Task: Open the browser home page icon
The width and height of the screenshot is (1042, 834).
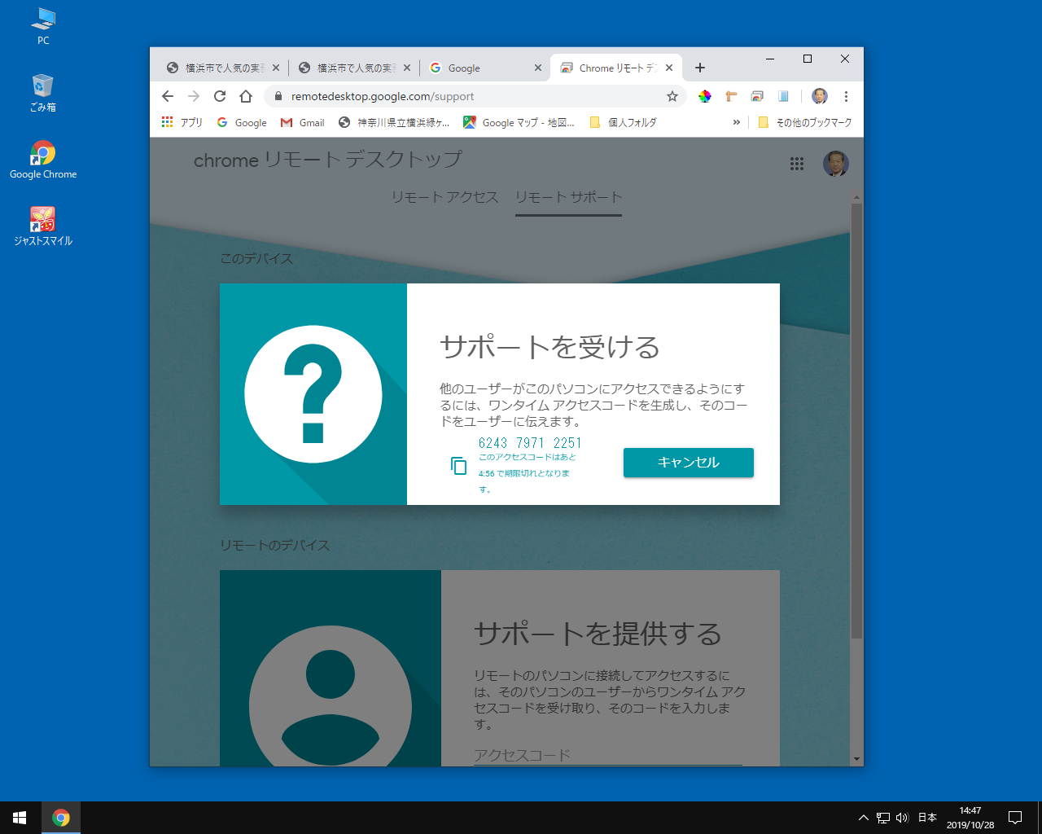Action: click(x=246, y=96)
